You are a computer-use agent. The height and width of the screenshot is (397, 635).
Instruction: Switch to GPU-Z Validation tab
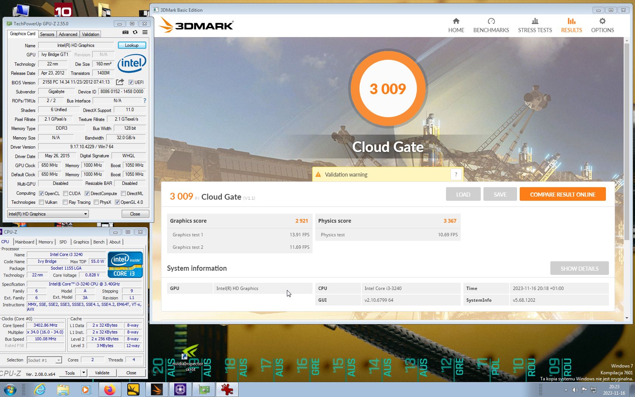[x=91, y=34]
